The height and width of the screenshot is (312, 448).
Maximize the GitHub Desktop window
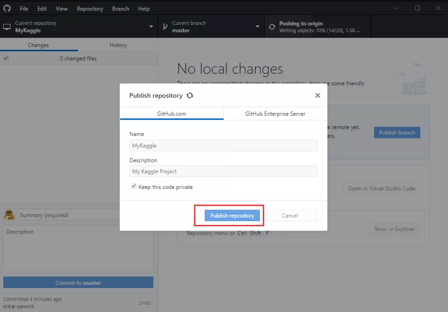tap(418, 8)
